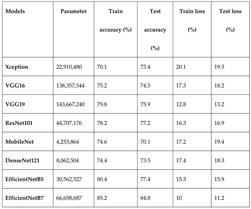The image size is (251, 209).
Task: Click the Test loss (%) header
Action: click(230, 20)
